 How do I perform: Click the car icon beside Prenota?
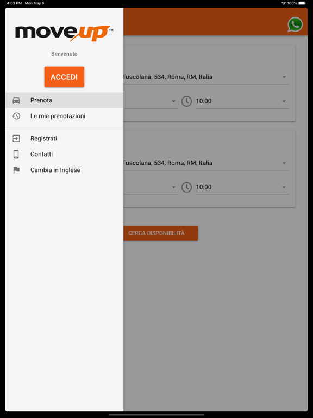pos(16,100)
